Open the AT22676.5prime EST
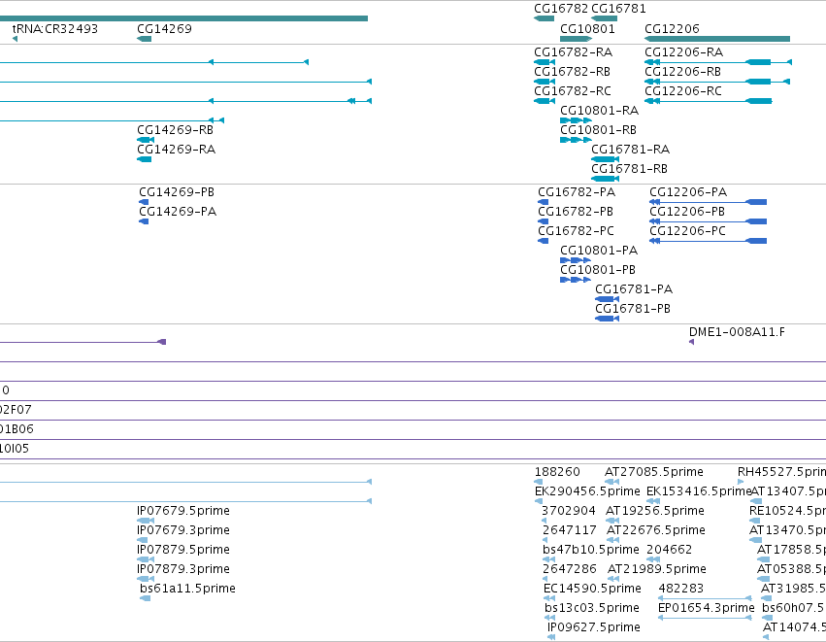The image size is (826, 642). (656, 530)
